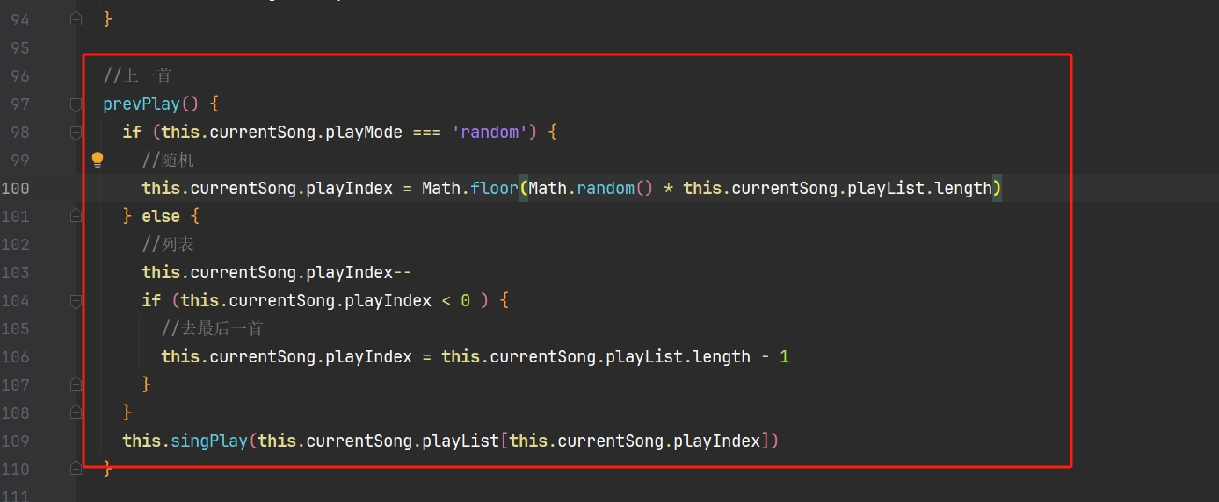The width and height of the screenshot is (1219, 502).
Task: Click the fold end marker on line 94
Action: [76, 18]
